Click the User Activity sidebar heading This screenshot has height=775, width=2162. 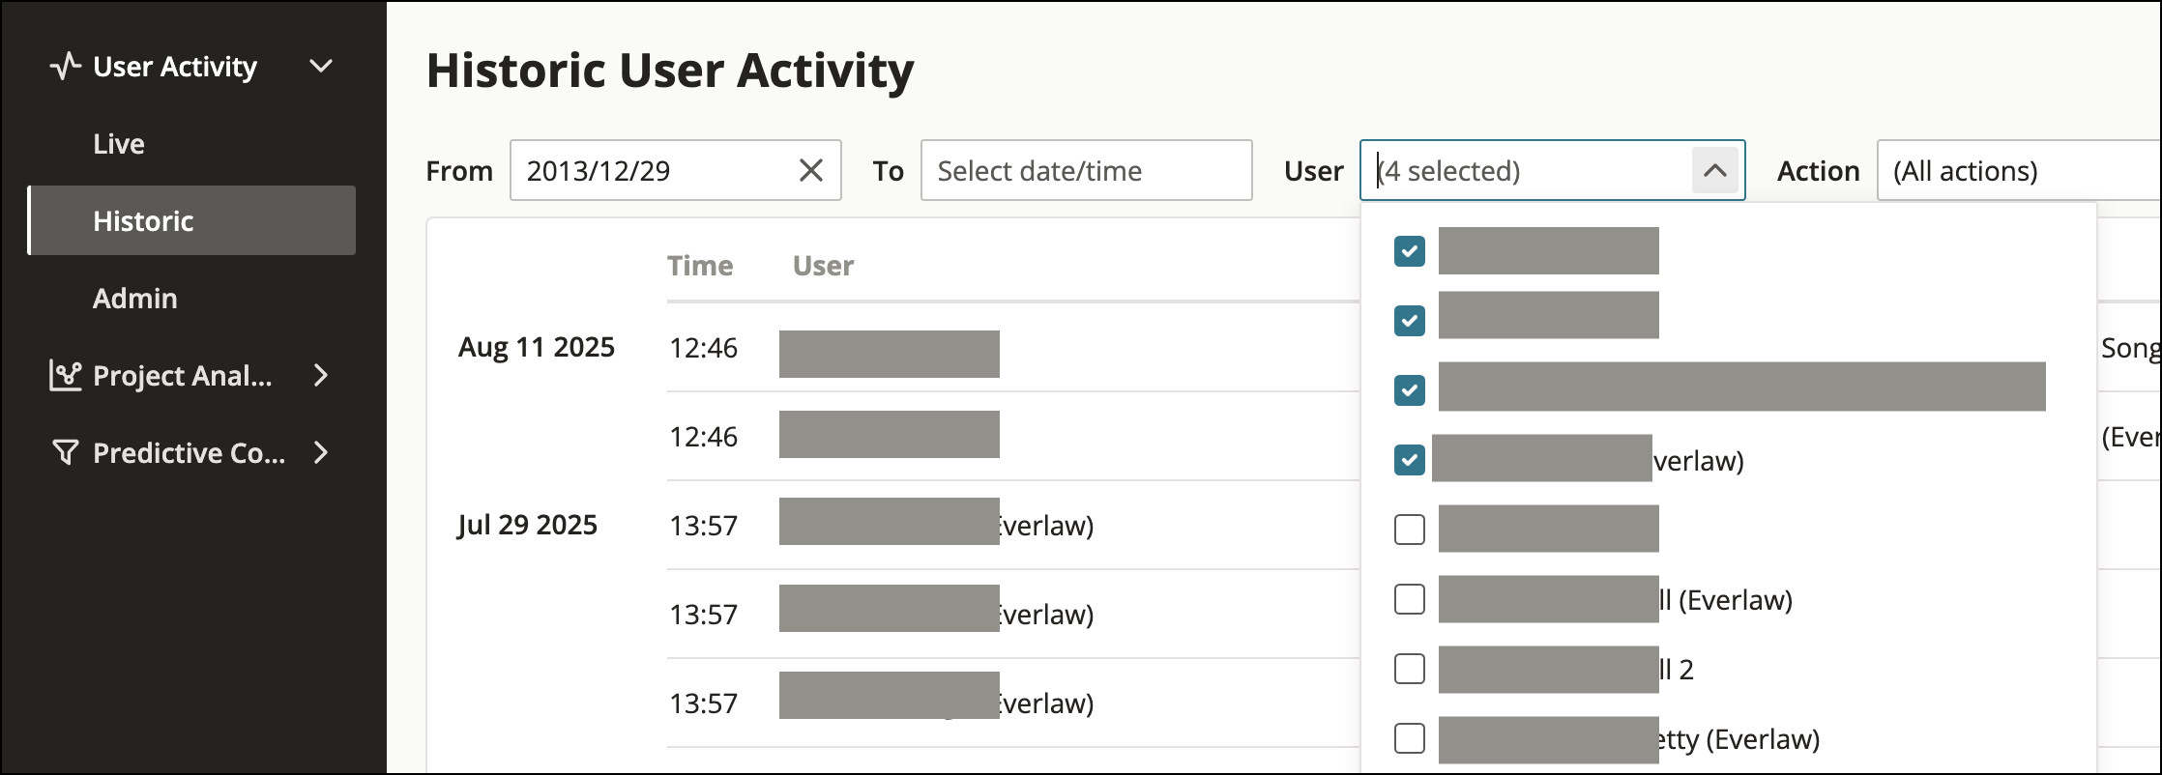(175, 67)
